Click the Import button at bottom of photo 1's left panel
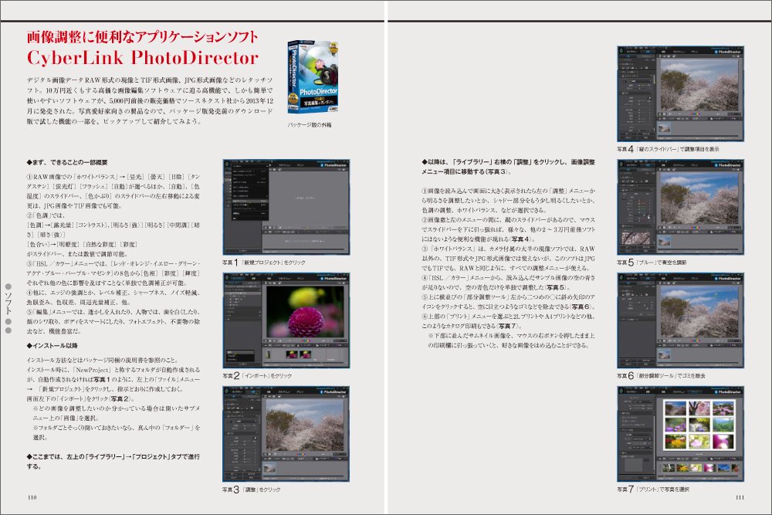Image resolution: width=772 pixels, height=515 pixels. pyautogui.click(x=242, y=251)
